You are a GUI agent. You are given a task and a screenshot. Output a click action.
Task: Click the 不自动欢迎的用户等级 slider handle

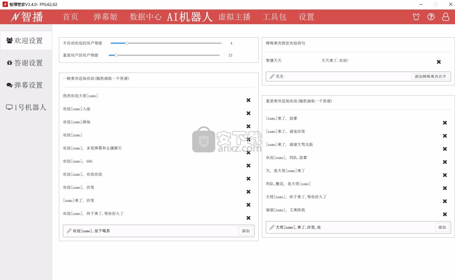pyautogui.click(x=127, y=43)
